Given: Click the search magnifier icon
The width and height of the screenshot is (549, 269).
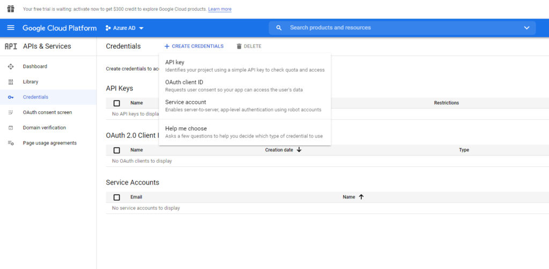Looking at the screenshot, I should tap(279, 28).
